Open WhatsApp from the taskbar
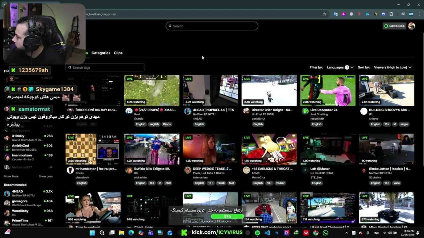 325,233
